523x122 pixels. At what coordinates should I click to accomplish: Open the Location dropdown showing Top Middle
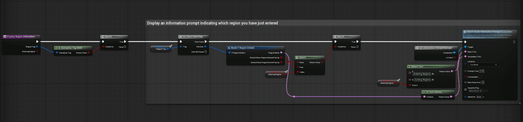[x=483, y=65]
